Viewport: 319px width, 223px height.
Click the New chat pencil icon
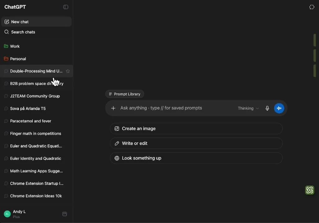[x=7, y=22]
